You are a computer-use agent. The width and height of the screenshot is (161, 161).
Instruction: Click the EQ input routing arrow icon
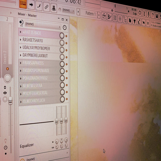coord(21,23)
